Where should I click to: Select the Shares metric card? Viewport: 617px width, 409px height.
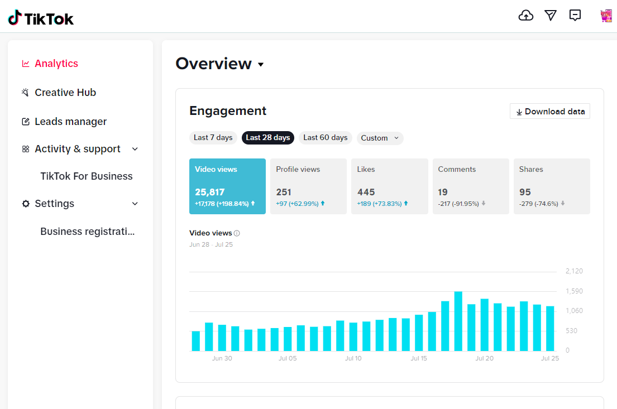tap(552, 186)
